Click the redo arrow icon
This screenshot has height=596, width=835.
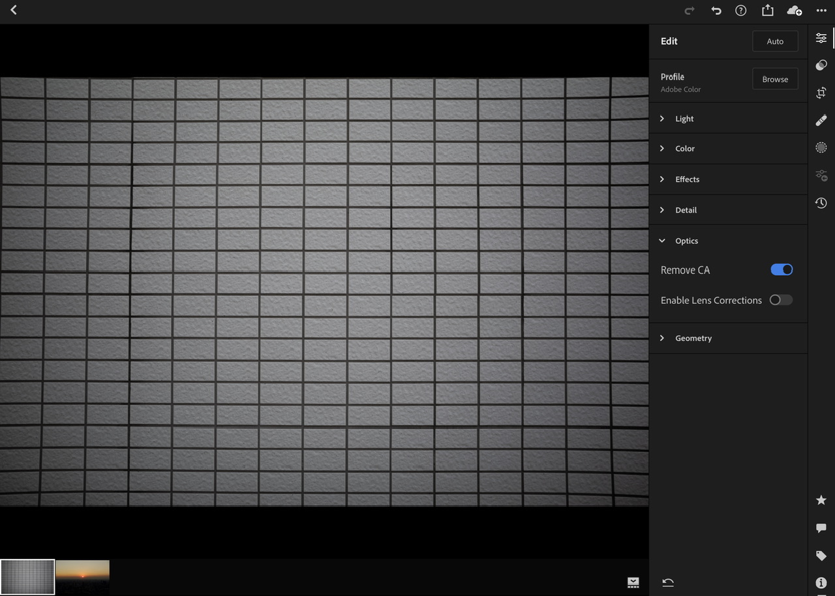pos(690,10)
